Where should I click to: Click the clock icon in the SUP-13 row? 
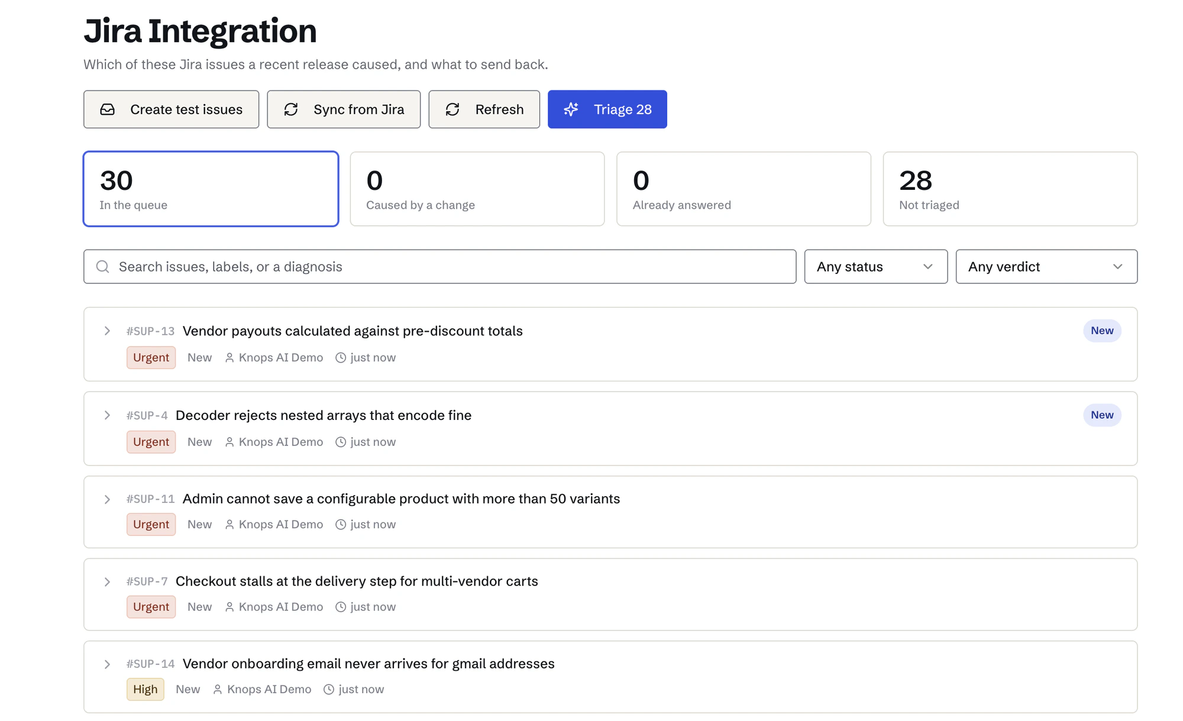pos(341,358)
